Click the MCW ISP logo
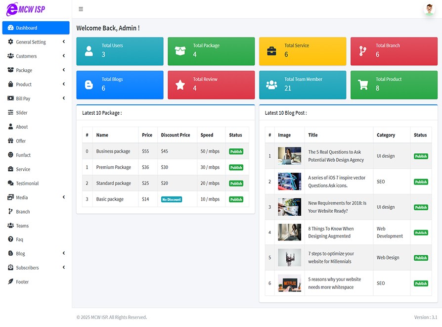Image resolution: width=442 pixels, height=327 pixels. (26, 9)
